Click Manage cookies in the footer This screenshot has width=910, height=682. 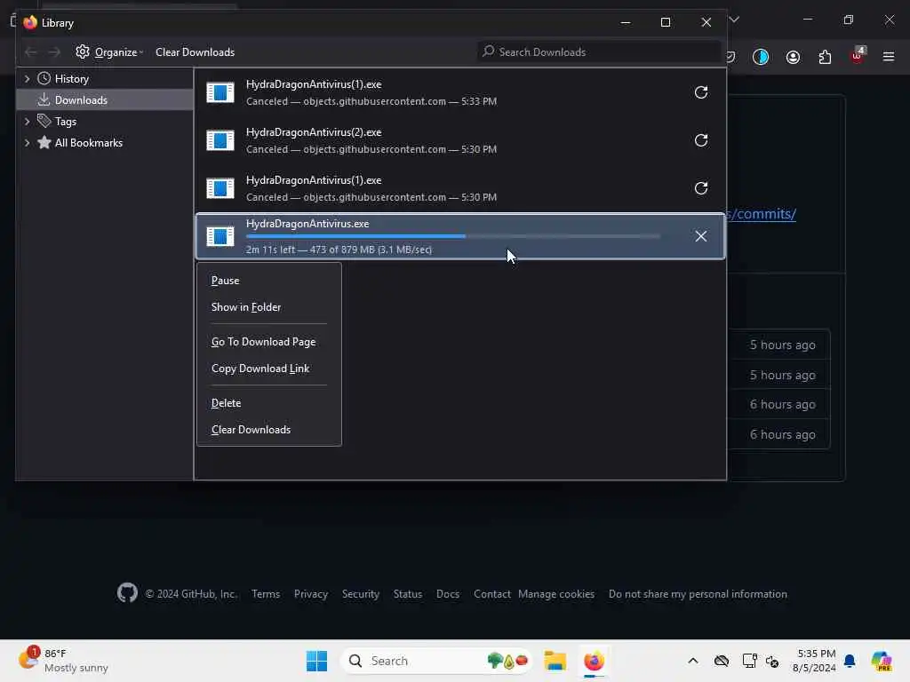[556, 594]
